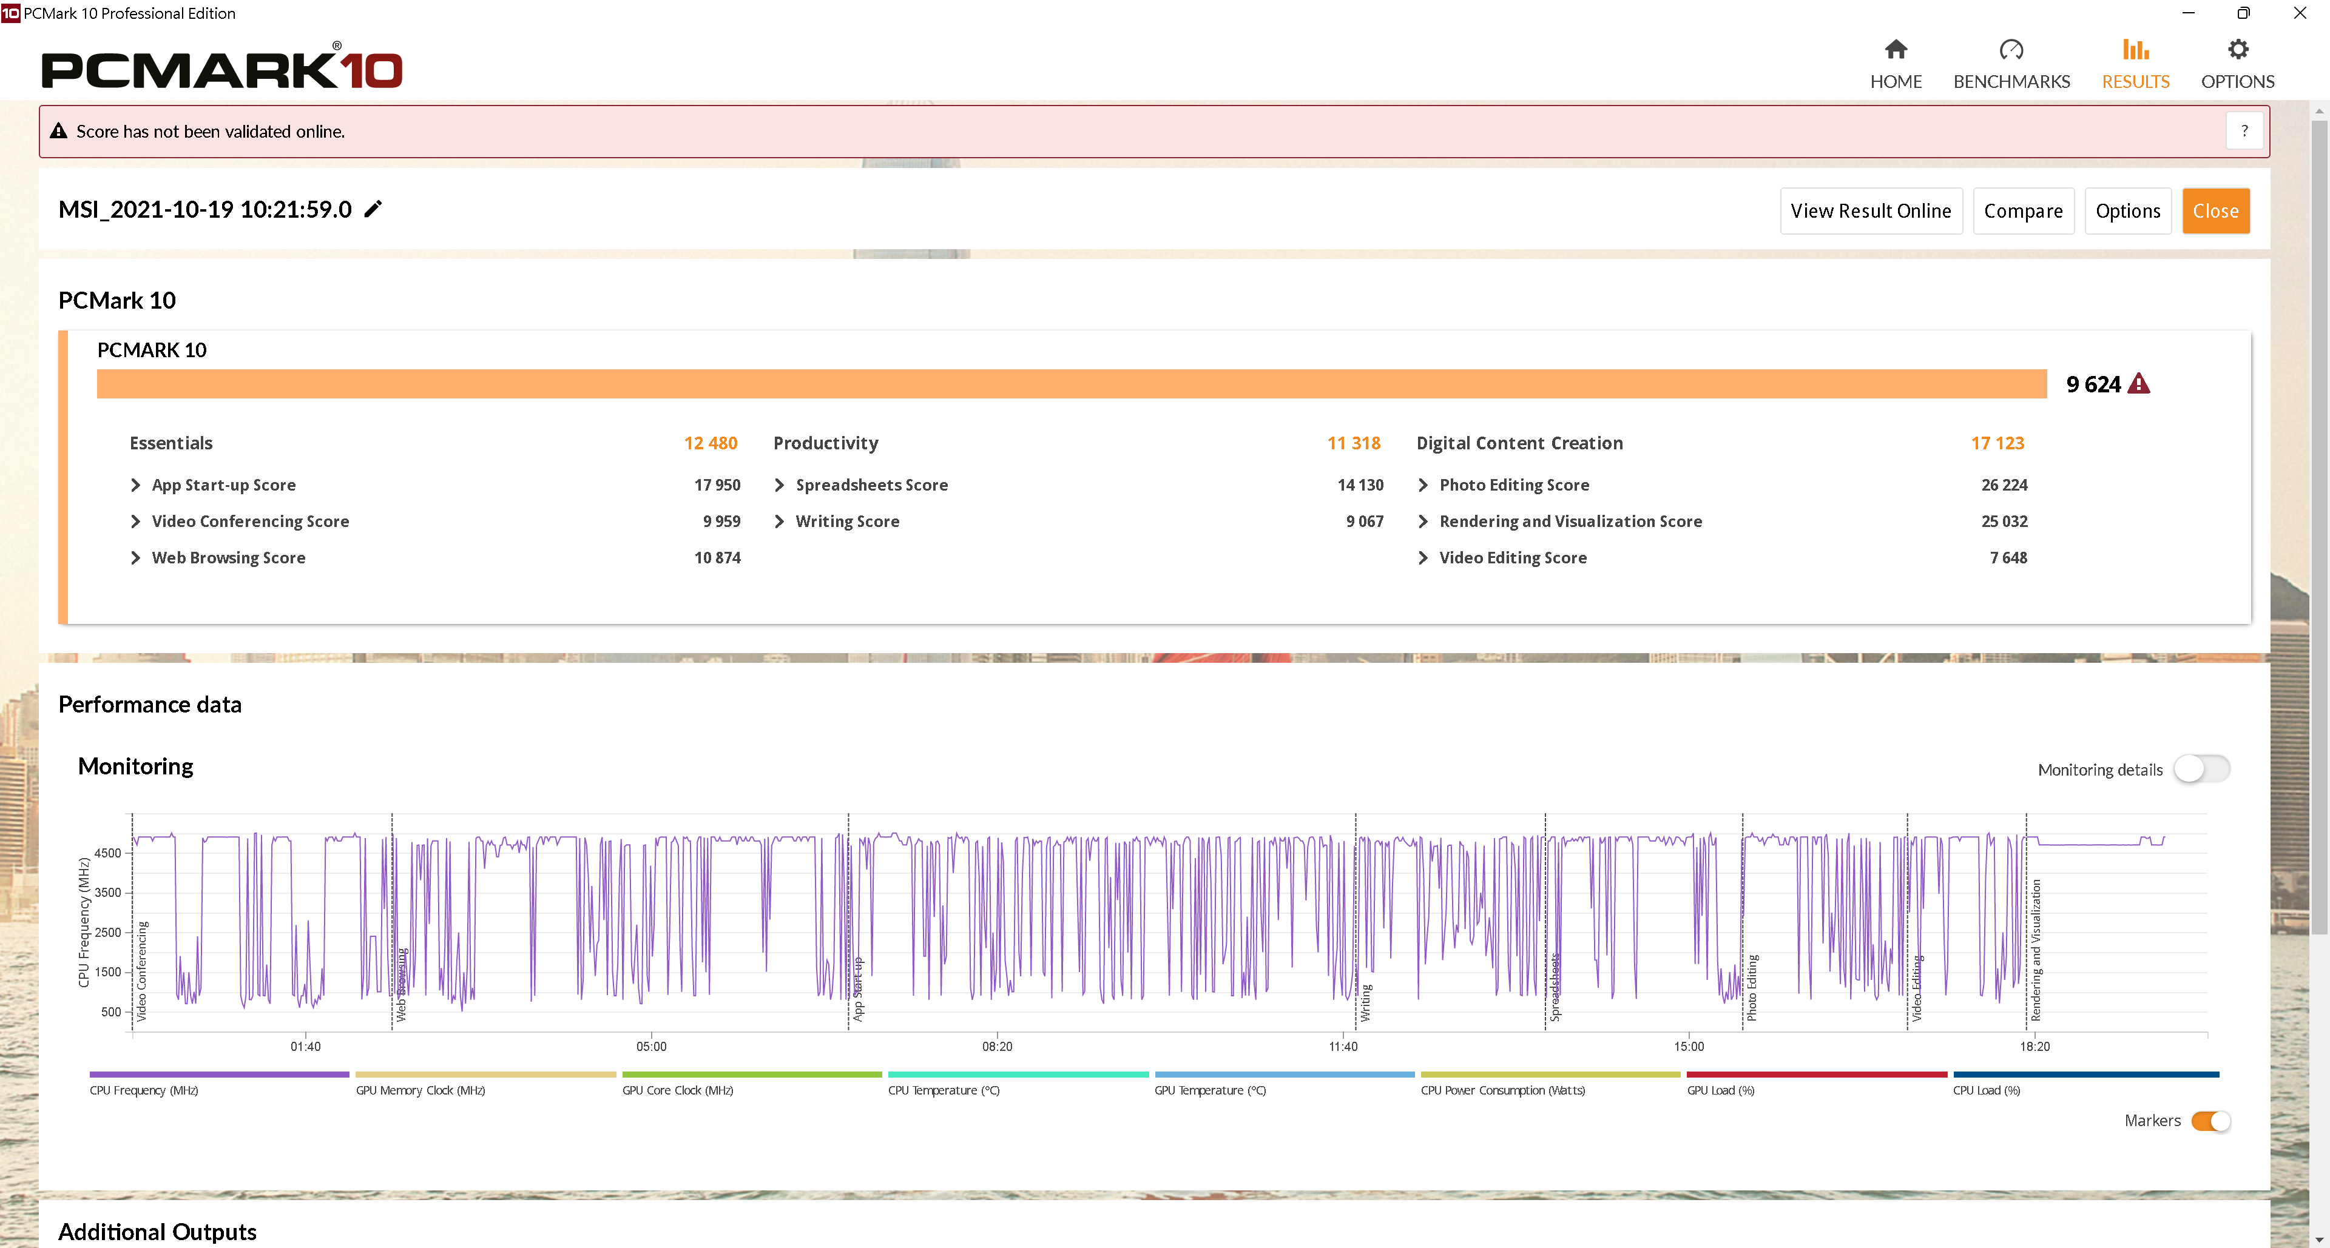Click the warning triangle next to 9 624
The height and width of the screenshot is (1248, 2330).
[x=2138, y=384]
